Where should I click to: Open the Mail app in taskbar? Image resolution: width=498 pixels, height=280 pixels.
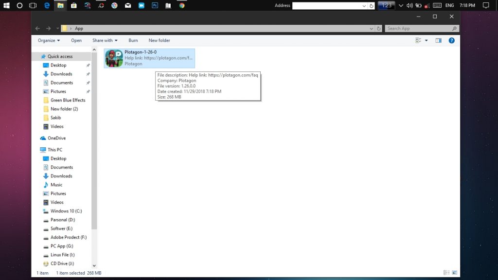[x=128, y=5]
